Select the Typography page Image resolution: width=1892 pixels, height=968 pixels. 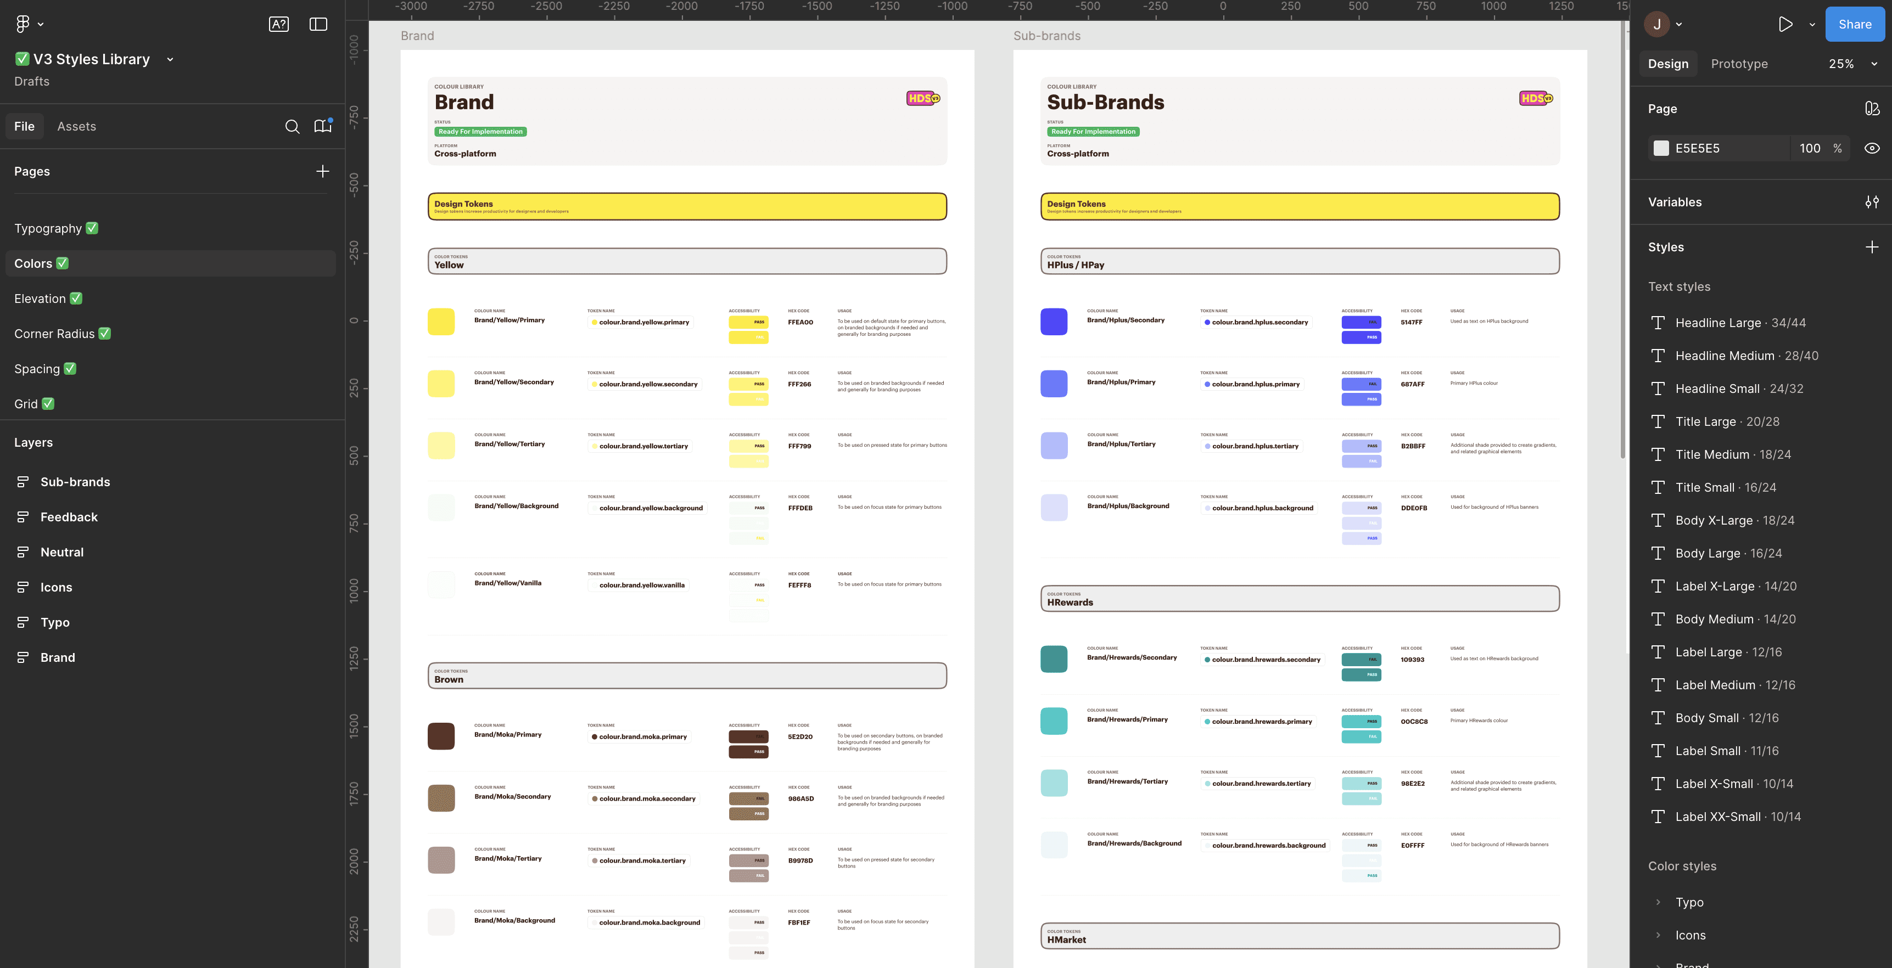click(48, 228)
